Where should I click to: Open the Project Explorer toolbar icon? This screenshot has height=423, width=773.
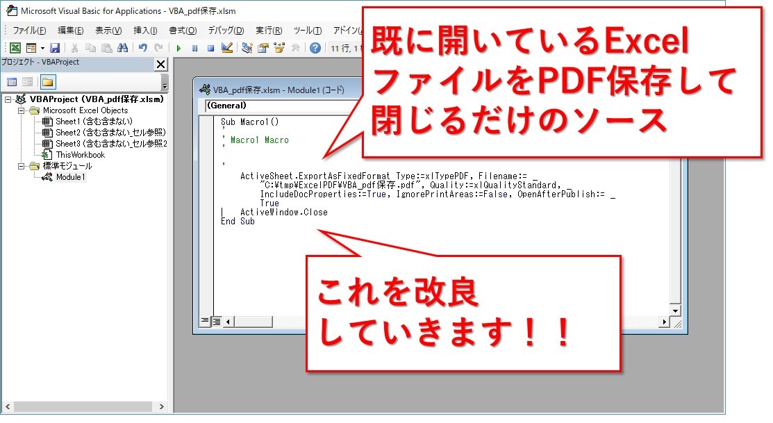[x=247, y=48]
